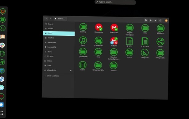The width and height of the screenshot is (189, 119).
Task: Open the MEGA-synced Documents folder icon
Action: point(99,27)
